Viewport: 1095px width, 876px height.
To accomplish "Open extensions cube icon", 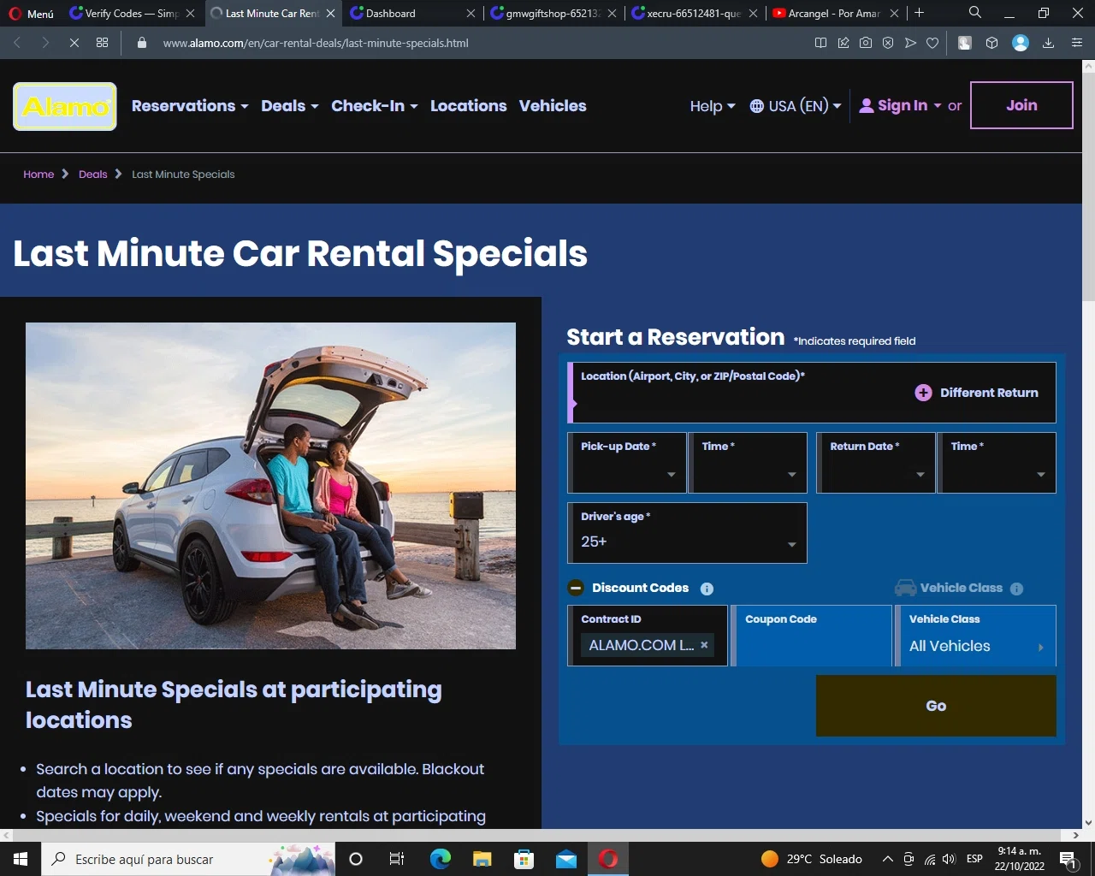I will pos(992,43).
